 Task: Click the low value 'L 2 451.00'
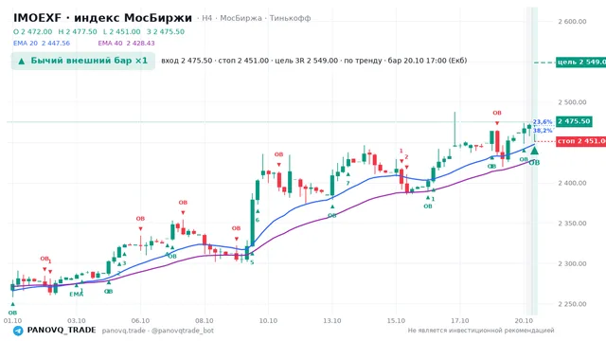click(x=122, y=31)
